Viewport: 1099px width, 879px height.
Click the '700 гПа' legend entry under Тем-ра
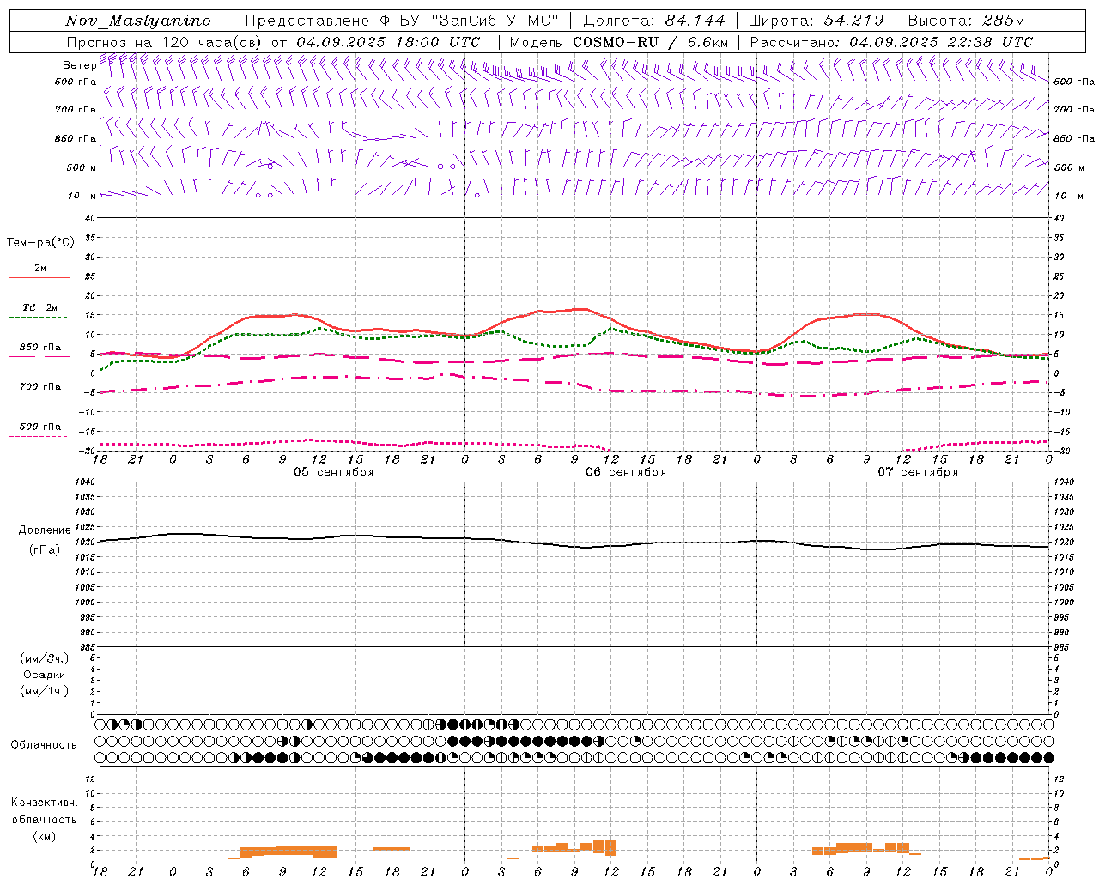40,387
